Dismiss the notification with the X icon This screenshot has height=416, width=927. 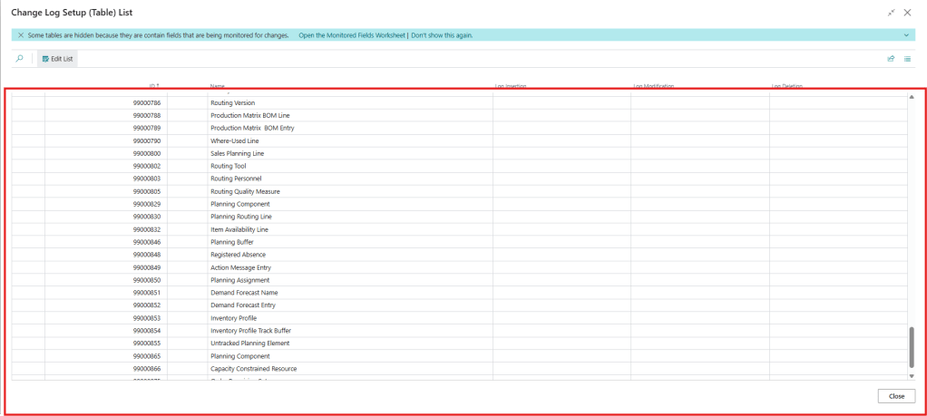[21, 34]
